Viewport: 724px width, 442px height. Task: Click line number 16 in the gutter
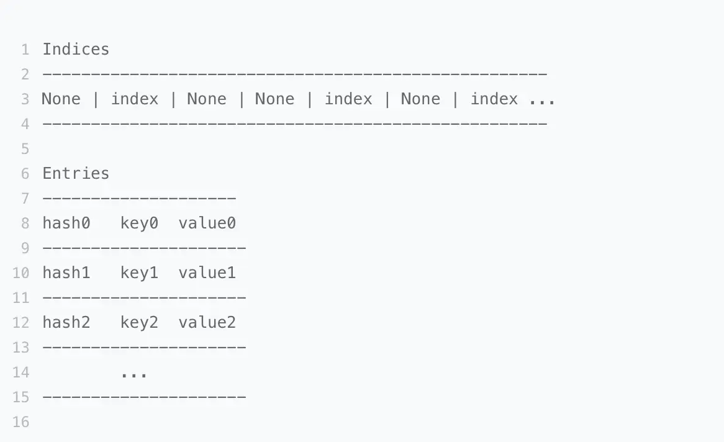point(20,422)
